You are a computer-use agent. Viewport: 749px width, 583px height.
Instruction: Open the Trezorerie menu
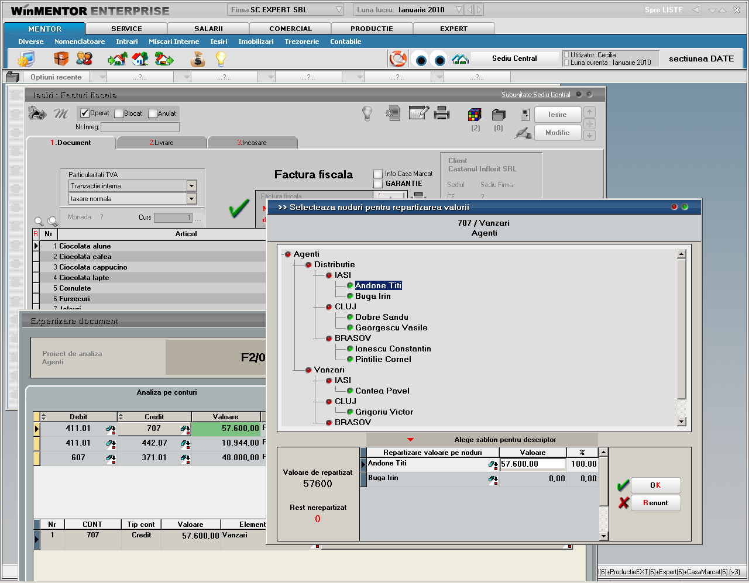click(301, 42)
